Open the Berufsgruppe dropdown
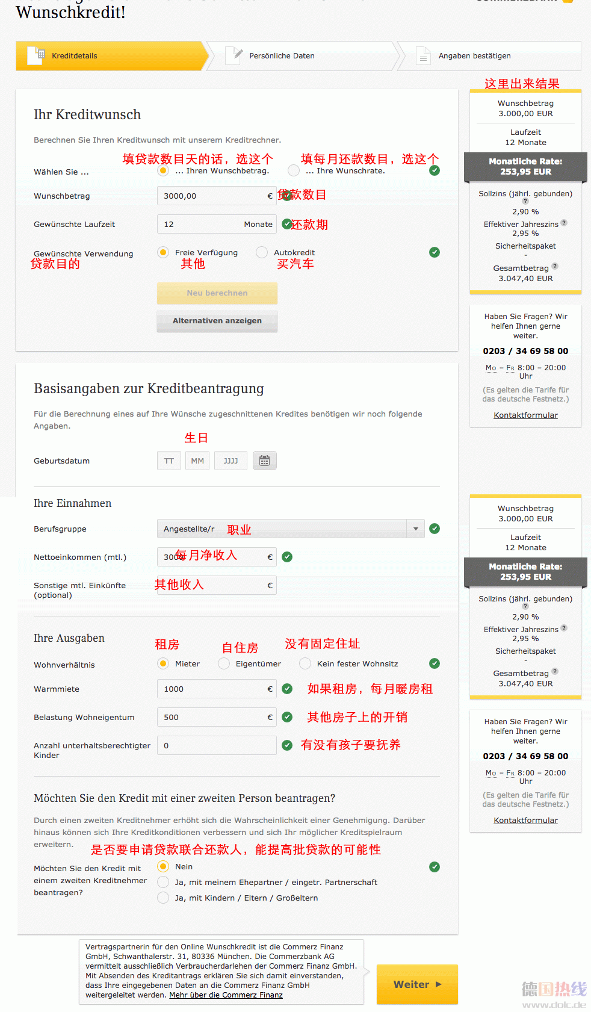This screenshot has width=591, height=1012. point(291,529)
